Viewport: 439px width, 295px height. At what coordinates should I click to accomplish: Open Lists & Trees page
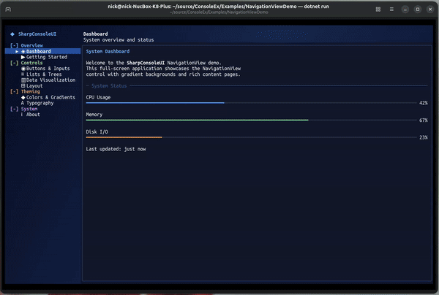click(41, 74)
